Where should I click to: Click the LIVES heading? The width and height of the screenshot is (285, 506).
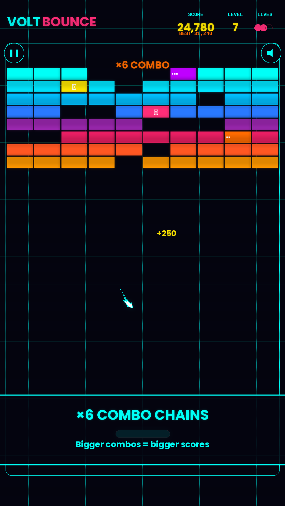point(265,14)
